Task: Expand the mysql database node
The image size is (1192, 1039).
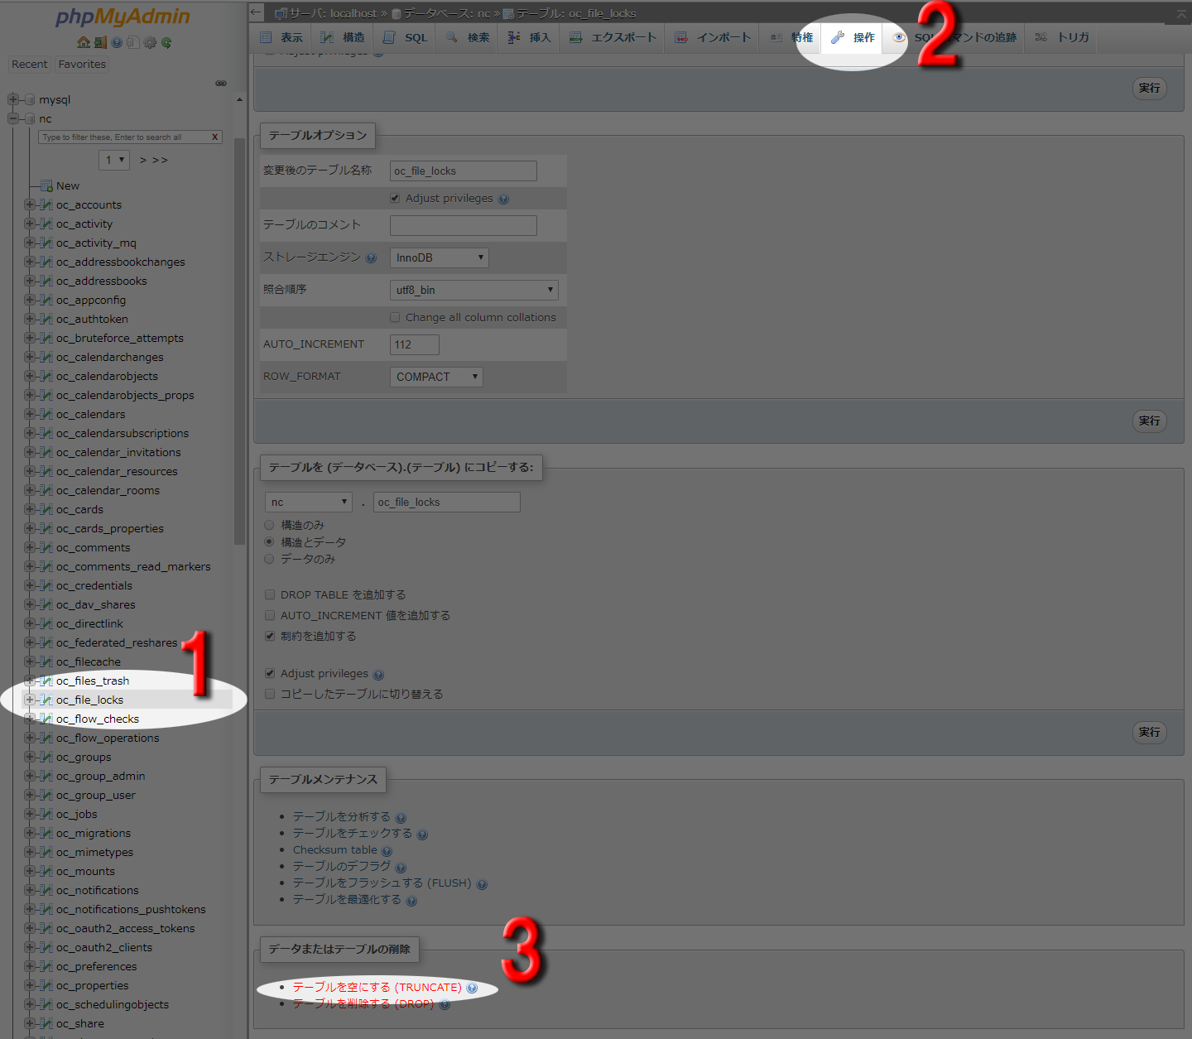Action: [13, 99]
